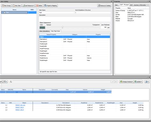Open the column view icon dropdown

coord(5,82)
